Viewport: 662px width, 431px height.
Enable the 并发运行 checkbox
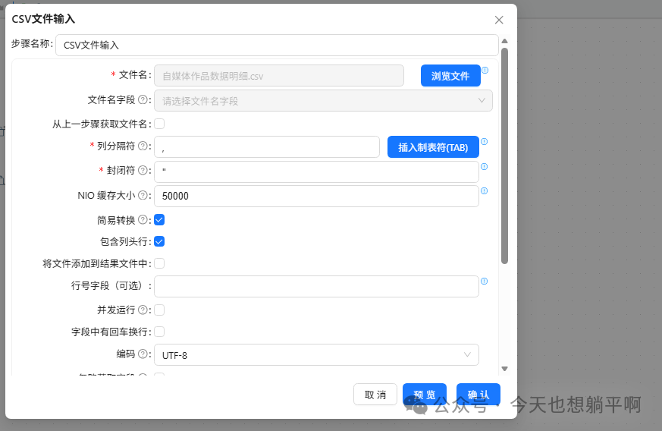coord(159,310)
